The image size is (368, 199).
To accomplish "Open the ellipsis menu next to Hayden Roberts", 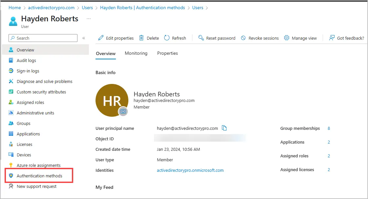I will coord(88,19).
